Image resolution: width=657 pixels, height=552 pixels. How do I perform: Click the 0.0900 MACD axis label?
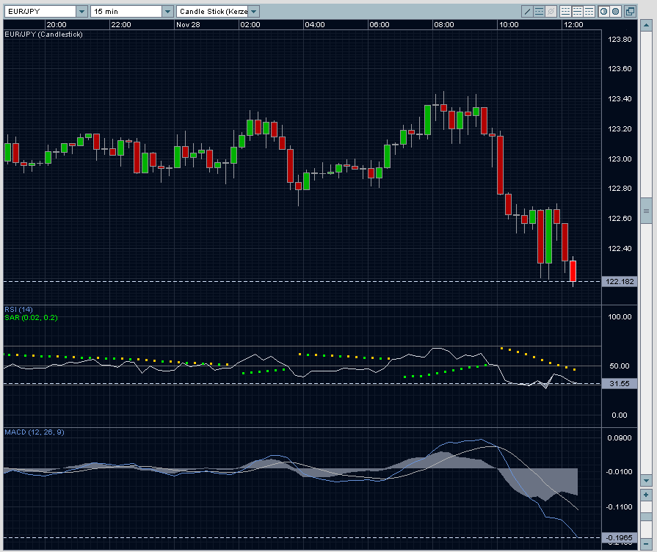point(620,438)
